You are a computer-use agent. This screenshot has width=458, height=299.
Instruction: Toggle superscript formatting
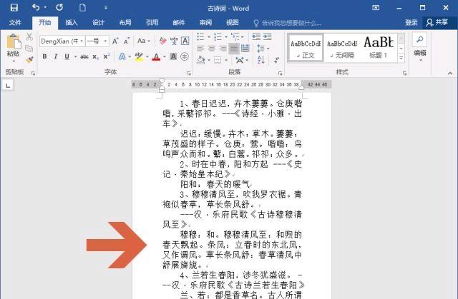[107, 56]
